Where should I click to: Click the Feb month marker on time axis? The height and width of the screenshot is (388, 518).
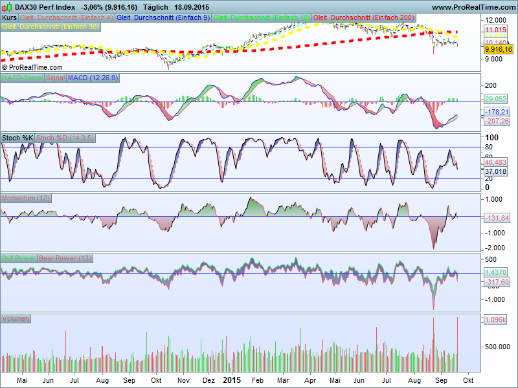258,380
